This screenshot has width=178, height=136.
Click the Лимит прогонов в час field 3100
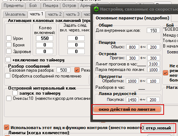tap(153, 64)
